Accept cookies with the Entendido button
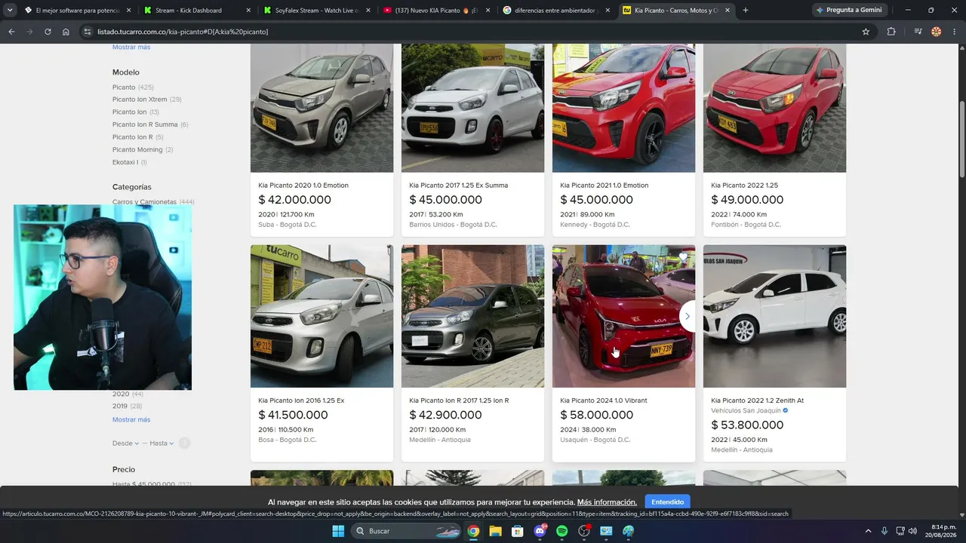The height and width of the screenshot is (543, 966). 668,502
